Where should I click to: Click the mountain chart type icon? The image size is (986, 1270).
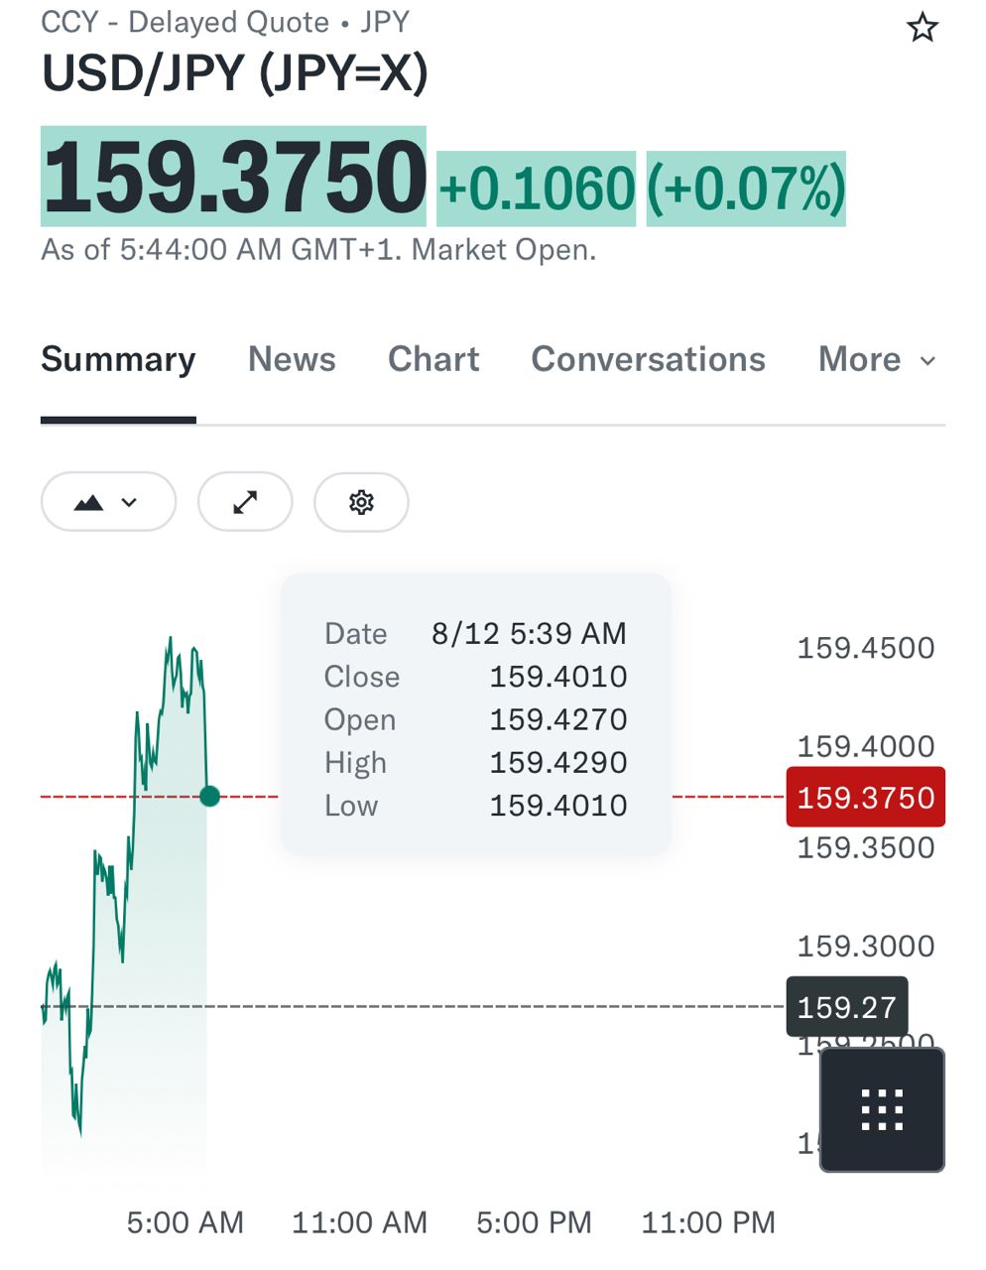(x=89, y=503)
